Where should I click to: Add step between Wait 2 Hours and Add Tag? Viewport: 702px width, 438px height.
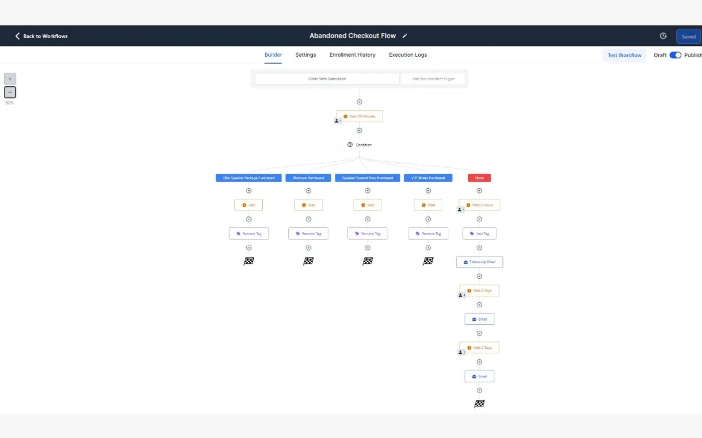(479, 219)
